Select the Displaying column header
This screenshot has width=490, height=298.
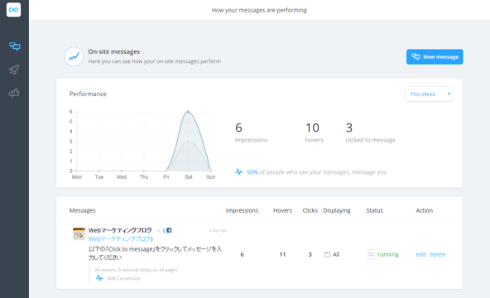pos(337,210)
